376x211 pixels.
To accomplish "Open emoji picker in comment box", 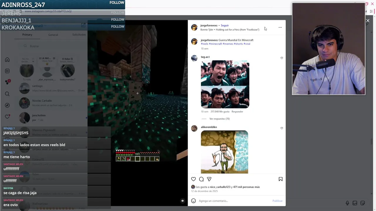I will pos(193,201).
